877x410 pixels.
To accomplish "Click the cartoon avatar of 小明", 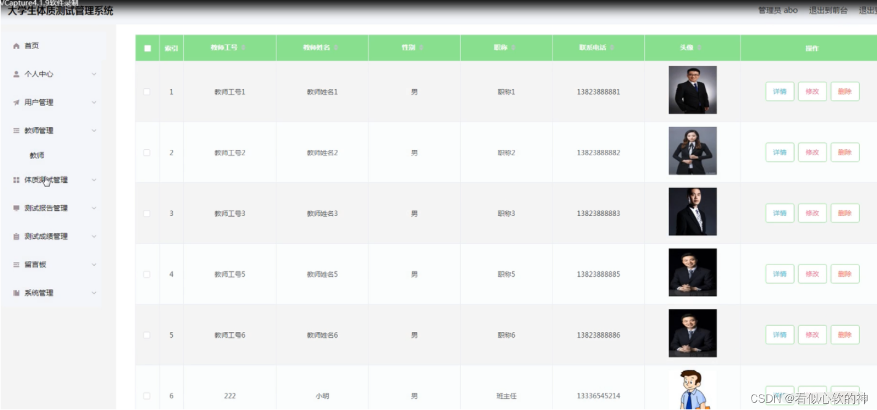I will coord(693,390).
